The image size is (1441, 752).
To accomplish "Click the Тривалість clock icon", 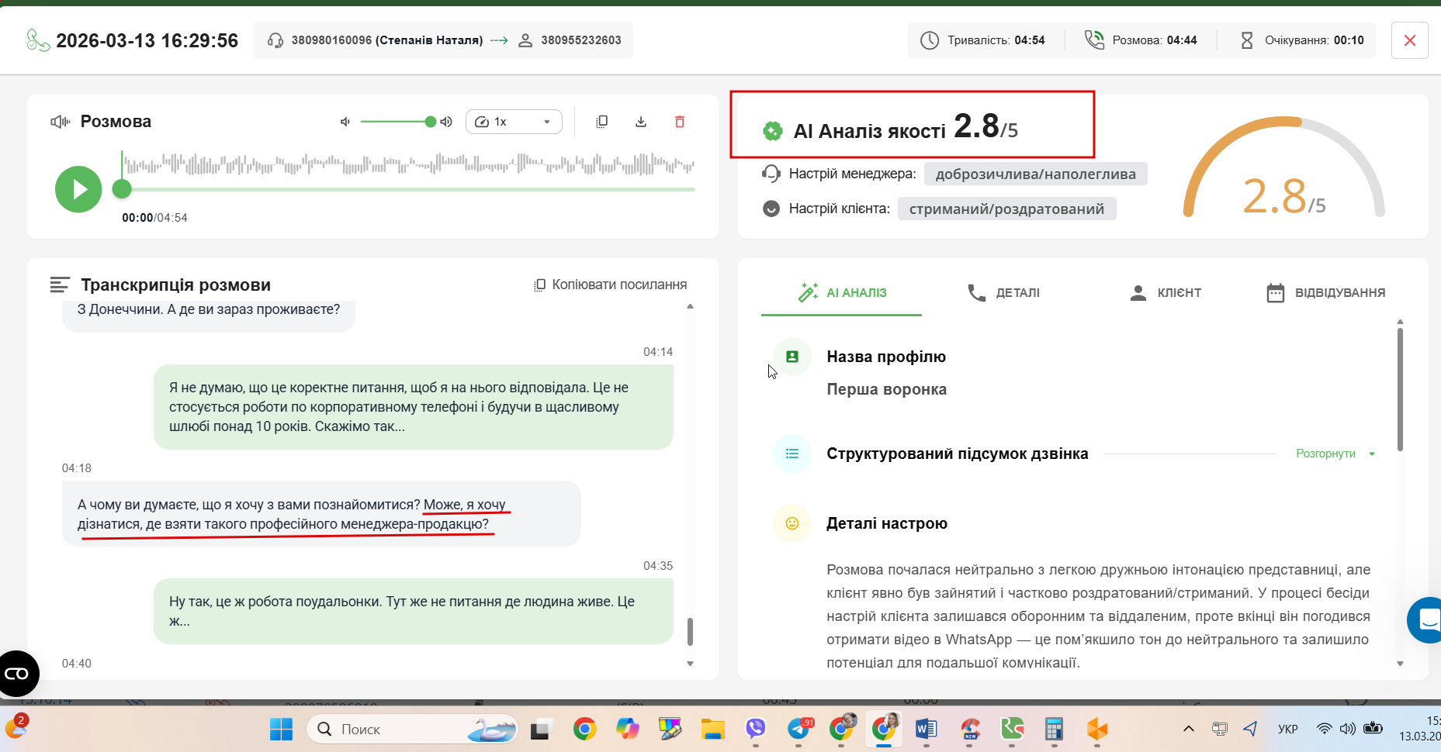I will (x=930, y=40).
